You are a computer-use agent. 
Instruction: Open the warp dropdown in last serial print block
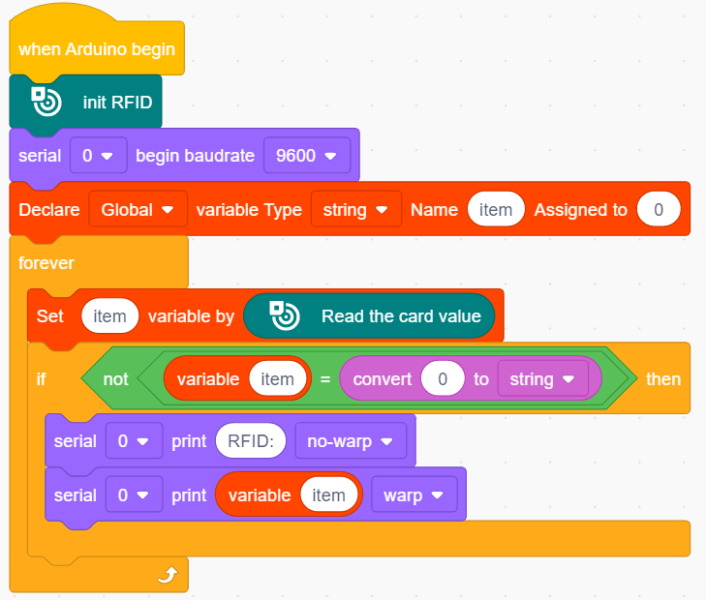coord(414,495)
